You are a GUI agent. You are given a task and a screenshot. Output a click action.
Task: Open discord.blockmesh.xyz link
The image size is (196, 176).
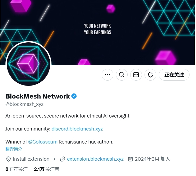[77, 129]
